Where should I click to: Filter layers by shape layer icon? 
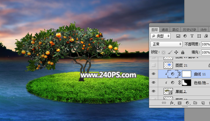(x=199, y=36)
